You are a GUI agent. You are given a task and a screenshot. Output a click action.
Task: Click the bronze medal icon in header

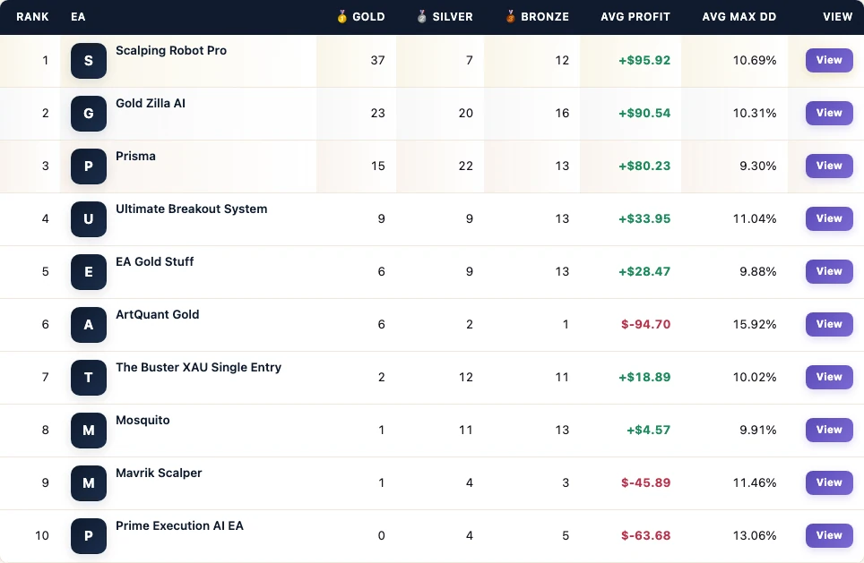click(x=510, y=16)
